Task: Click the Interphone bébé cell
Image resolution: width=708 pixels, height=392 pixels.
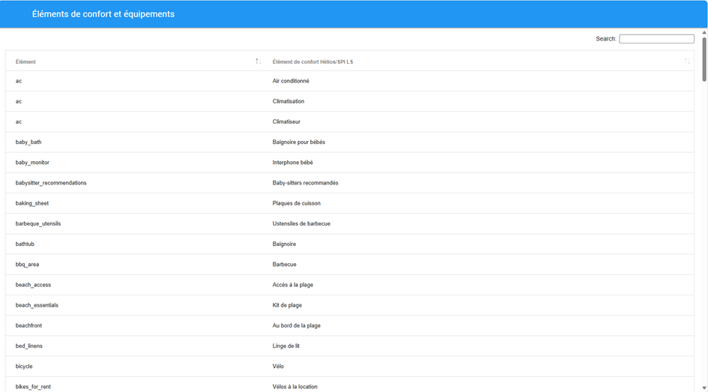Action: 292,163
